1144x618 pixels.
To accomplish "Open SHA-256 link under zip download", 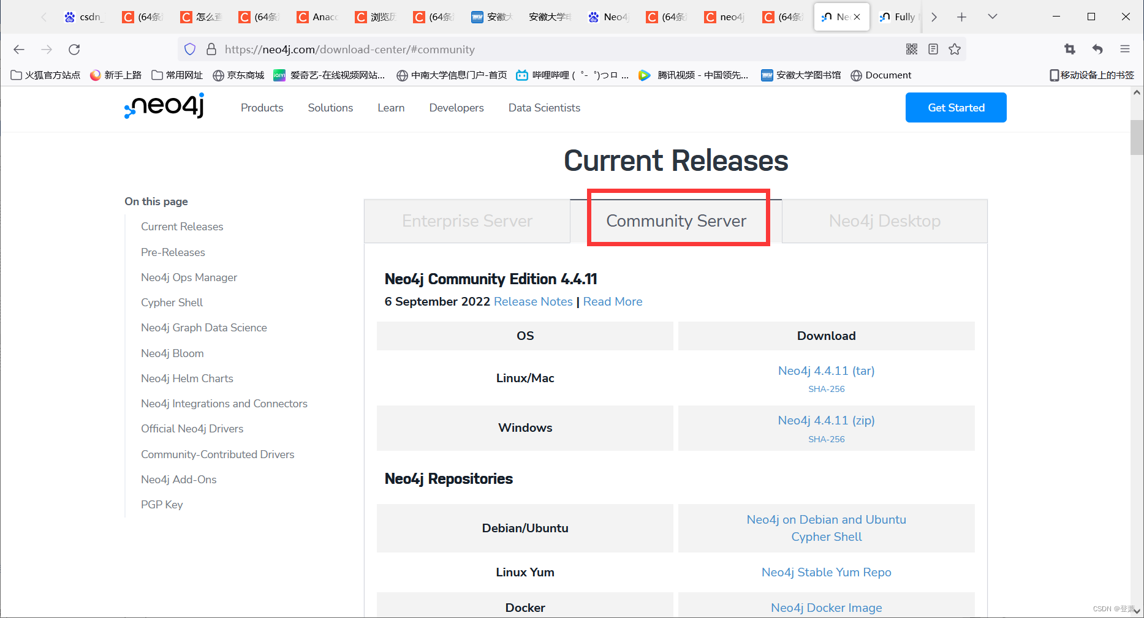I will click(x=826, y=439).
